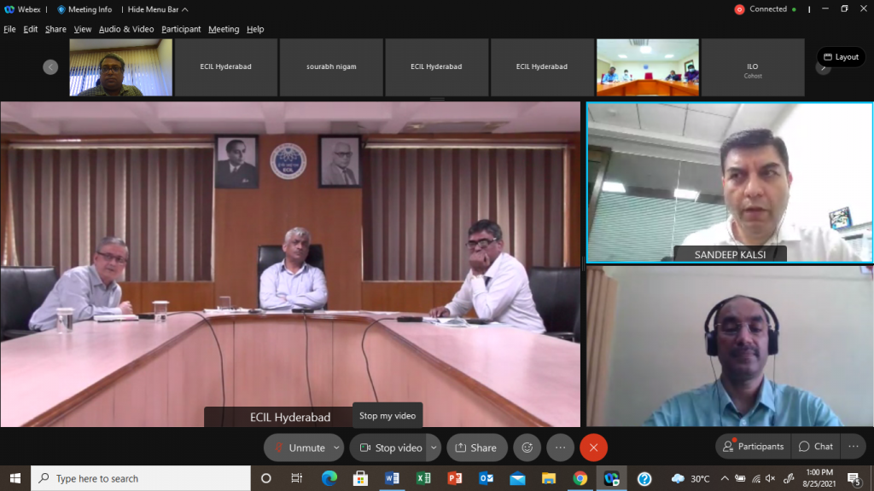Open the Audio & Video menu

pos(126,29)
